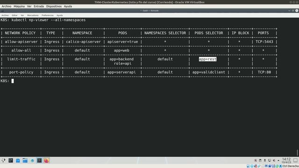Open the KDE application launcher
The height and width of the screenshot is (168, 299).
[x=3, y=161]
